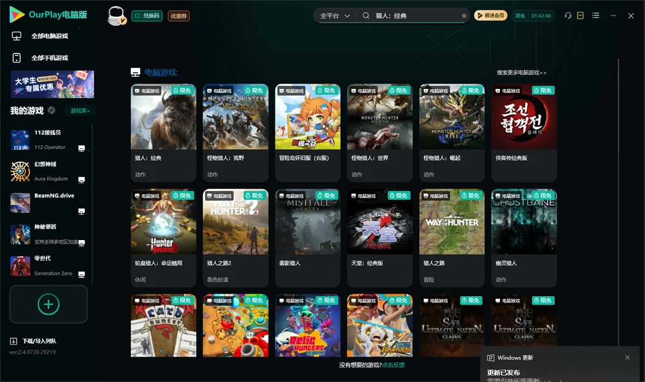This screenshot has height=382, width=645.
Task: Open the 大学生专属优惠 banner
Action: [52, 85]
